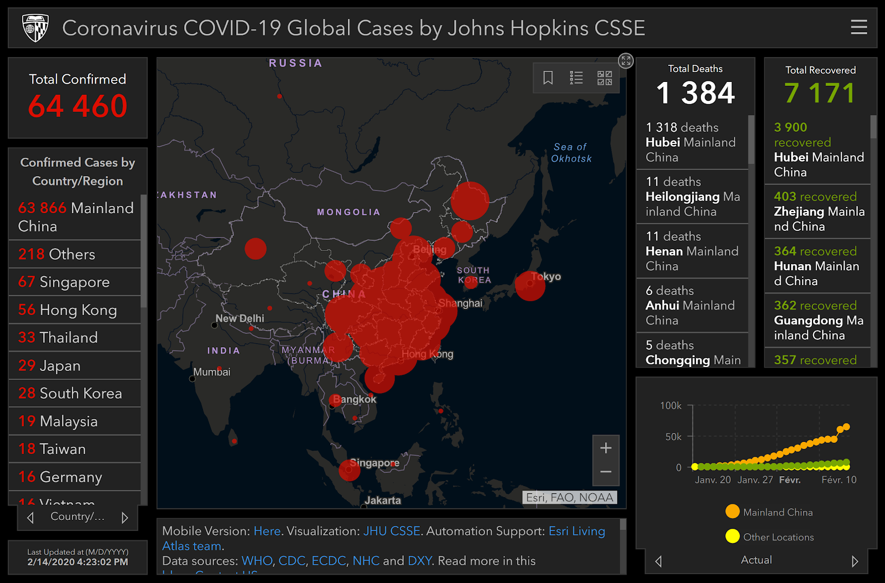The width and height of the screenshot is (885, 583).
Task: Click the last orange chart data point
Action: (846, 427)
